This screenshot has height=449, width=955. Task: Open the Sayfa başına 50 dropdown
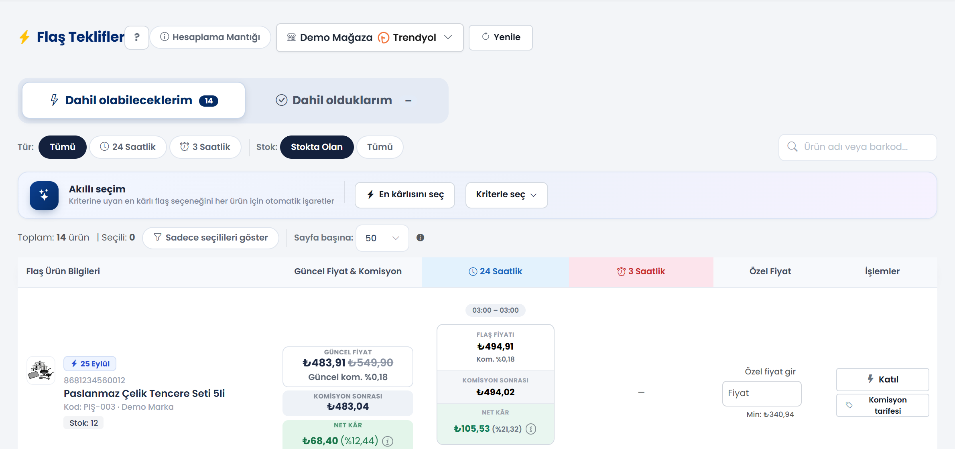point(382,238)
